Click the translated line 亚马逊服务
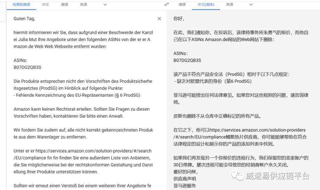Image resolution: width=320 pixels, height=190 pixels. [185, 186]
